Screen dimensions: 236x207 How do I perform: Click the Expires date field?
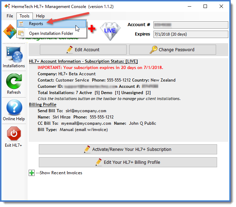coord(191,34)
